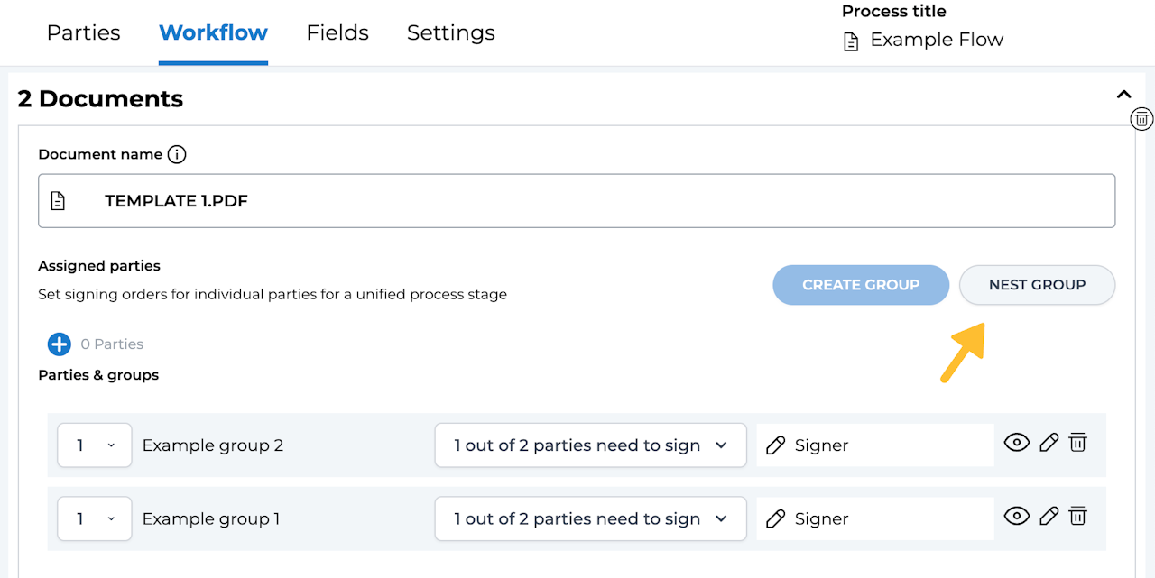Click the circled trash icon to delete document
1155x578 pixels.
(x=1141, y=118)
